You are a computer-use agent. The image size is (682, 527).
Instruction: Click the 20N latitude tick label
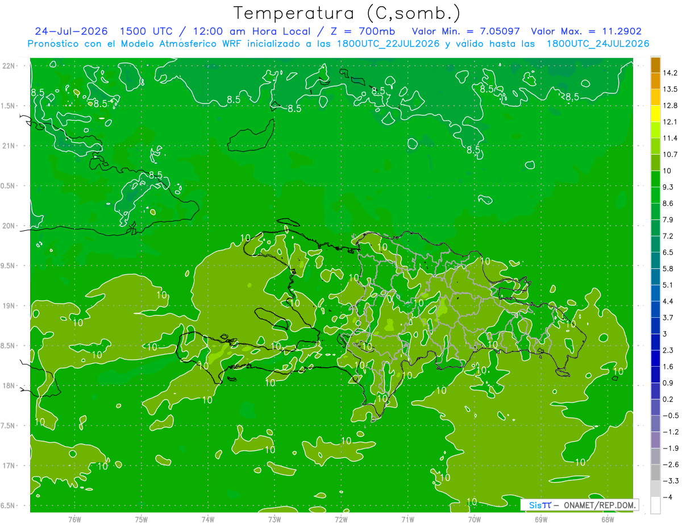click(9, 226)
